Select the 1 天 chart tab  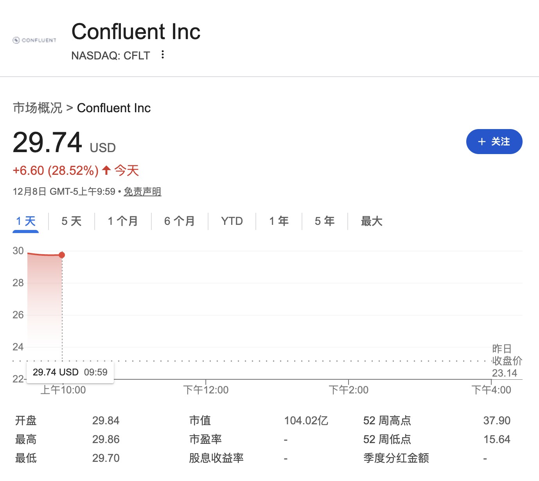[x=26, y=221]
